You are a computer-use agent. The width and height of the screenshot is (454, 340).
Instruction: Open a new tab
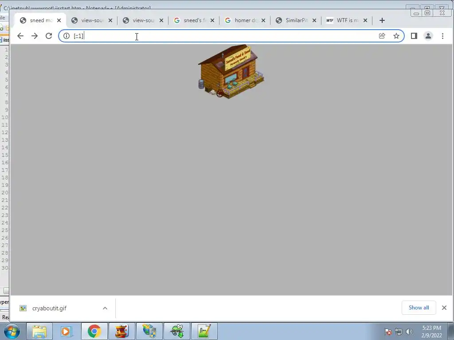point(382,20)
